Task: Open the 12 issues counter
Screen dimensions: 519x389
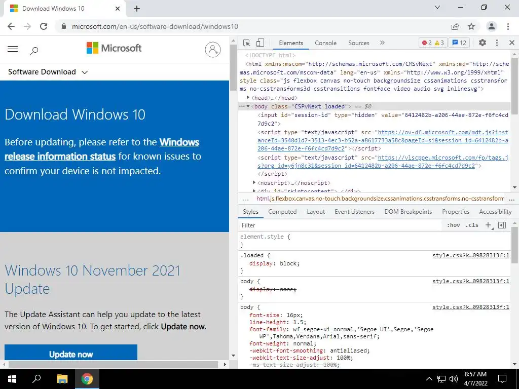Action: (459, 43)
